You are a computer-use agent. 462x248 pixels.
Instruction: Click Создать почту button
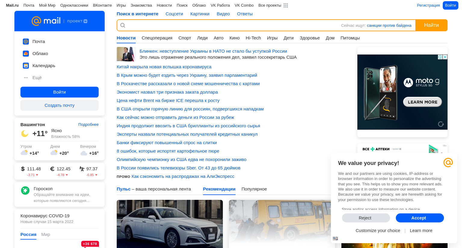click(x=60, y=105)
